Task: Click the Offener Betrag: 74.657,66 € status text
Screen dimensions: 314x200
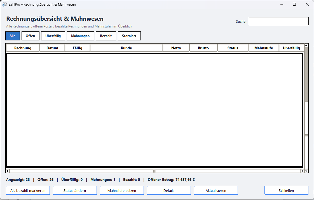Action: tap(171, 180)
